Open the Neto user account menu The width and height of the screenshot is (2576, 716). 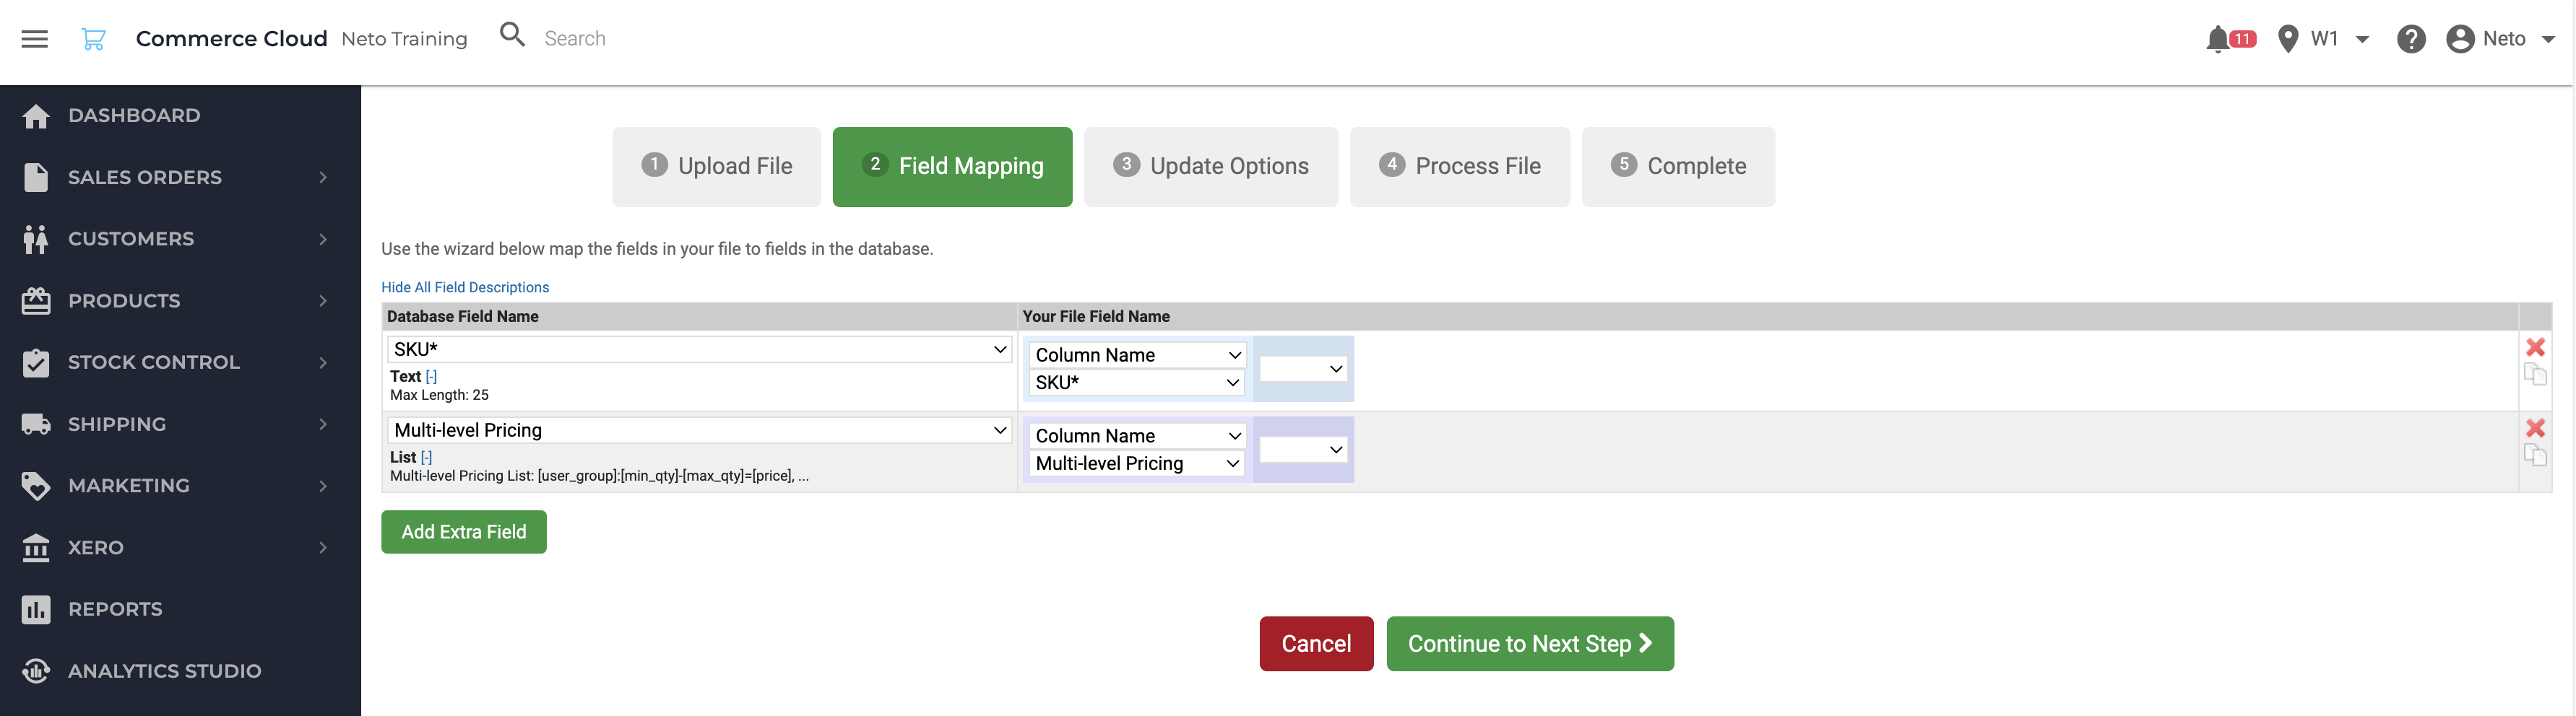2500,39
